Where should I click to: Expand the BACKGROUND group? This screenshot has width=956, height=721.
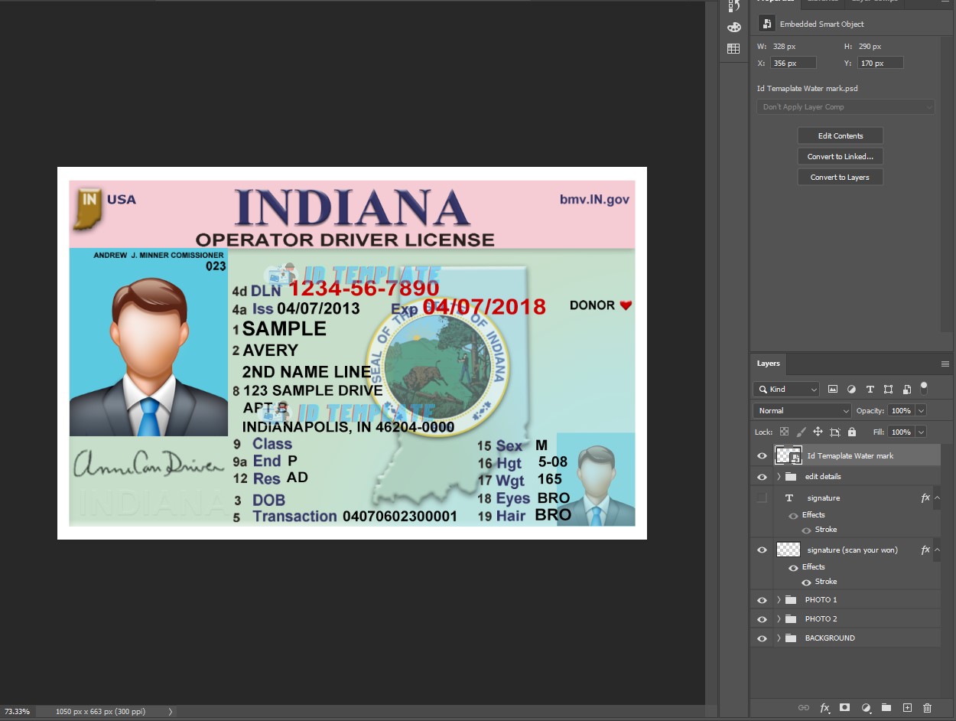click(779, 638)
